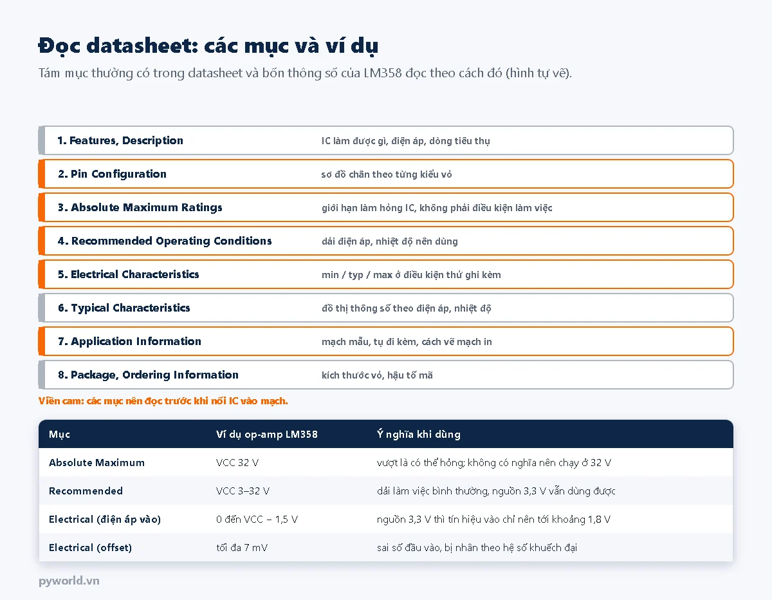Click the "1. Features, Description" row label

pyautogui.click(x=120, y=140)
